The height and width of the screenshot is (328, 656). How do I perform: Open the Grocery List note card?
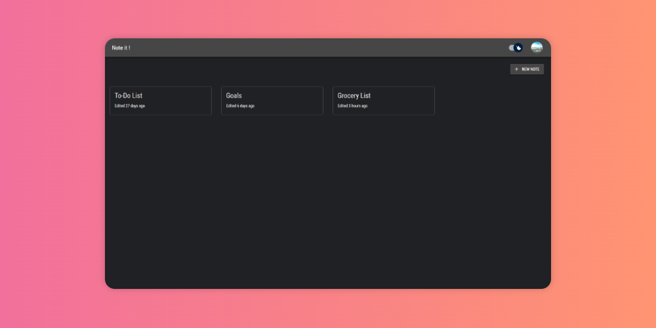(x=384, y=101)
